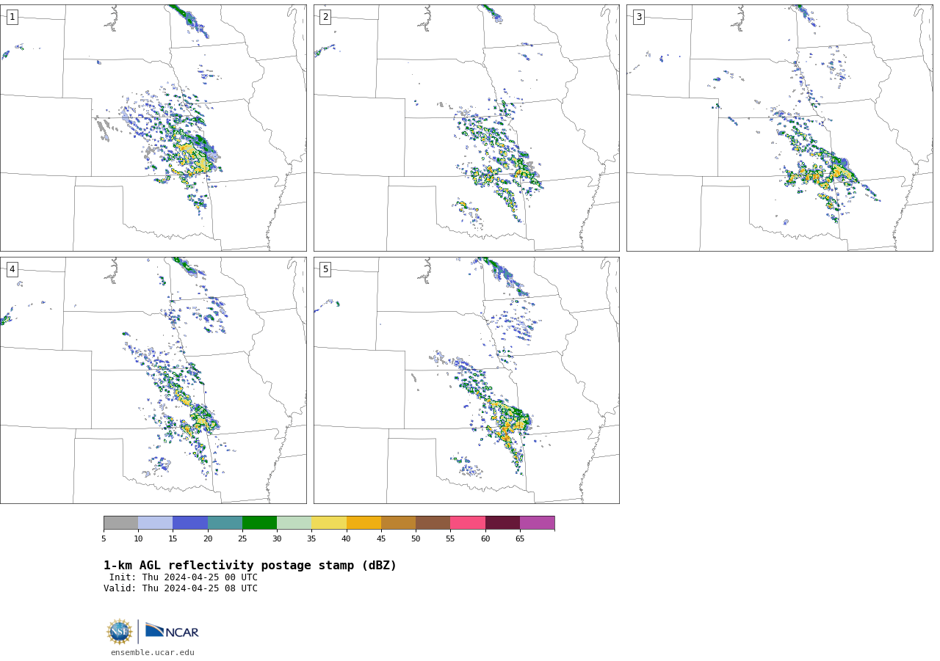Click the light blue 10-15 dBZ swatch
Image resolution: width=940 pixels, height=661 pixels.
click(155, 522)
